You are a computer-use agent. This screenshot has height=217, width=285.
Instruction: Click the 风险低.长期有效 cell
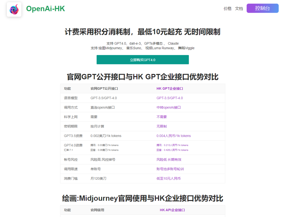pyautogui.click(x=169, y=159)
